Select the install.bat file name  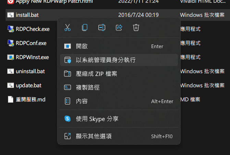pos(27,15)
